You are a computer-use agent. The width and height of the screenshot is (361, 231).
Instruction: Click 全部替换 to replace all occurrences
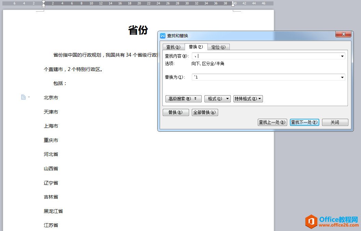(x=205, y=112)
